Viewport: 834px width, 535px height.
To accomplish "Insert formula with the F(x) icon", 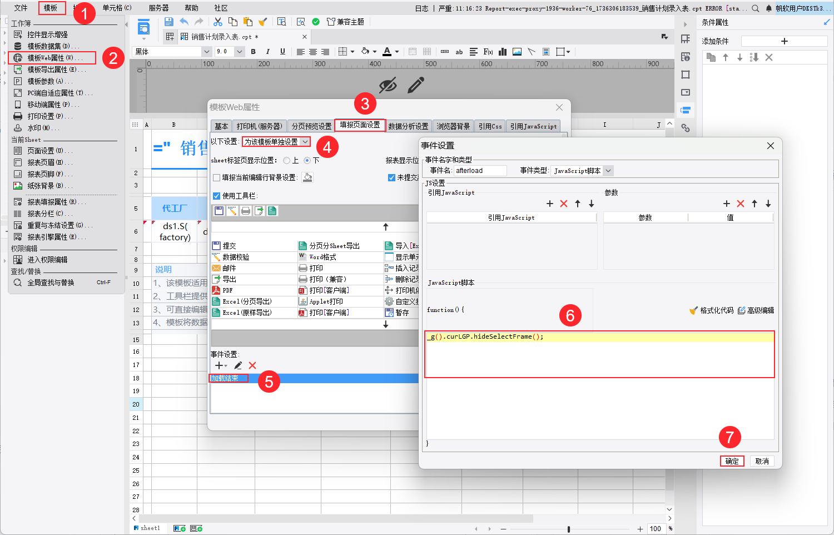I will tap(488, 52).
